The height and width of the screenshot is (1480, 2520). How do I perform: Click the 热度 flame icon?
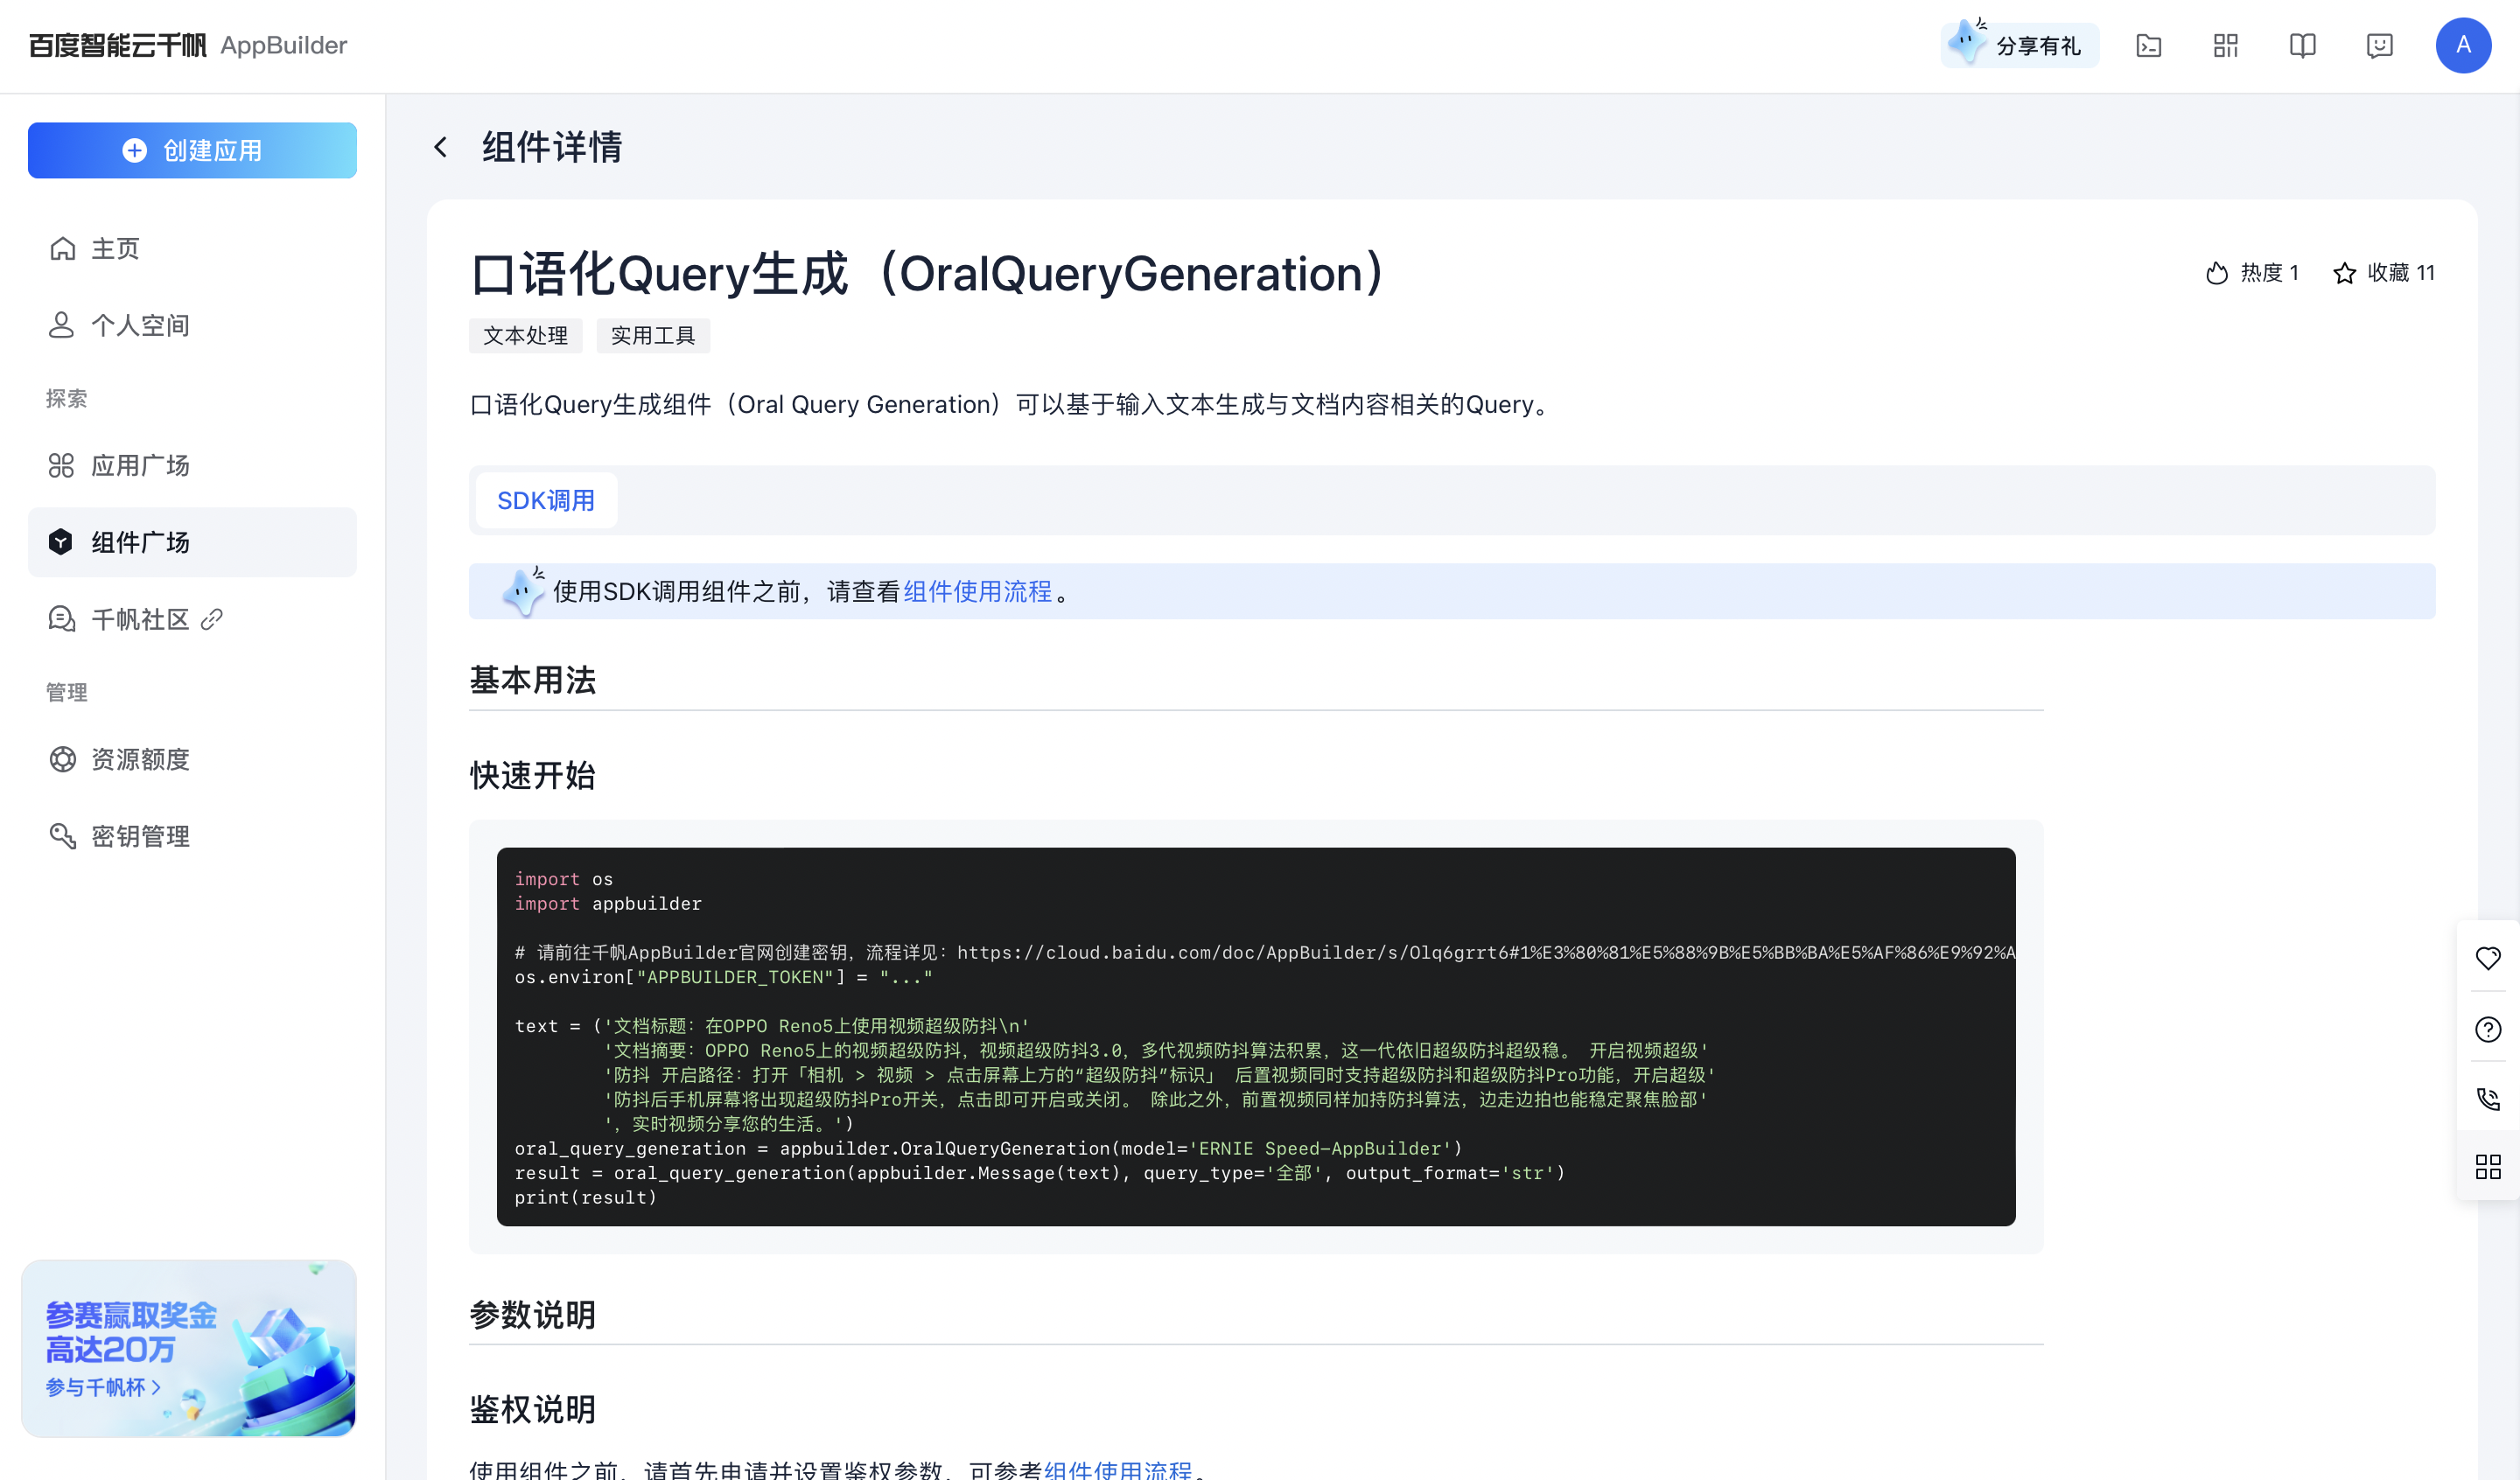2217,273
